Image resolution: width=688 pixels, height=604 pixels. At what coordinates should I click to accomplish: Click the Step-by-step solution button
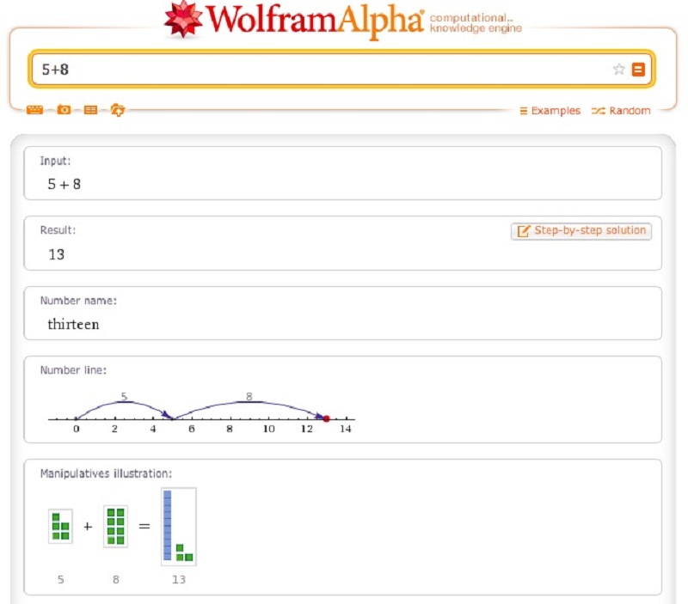tap(581, 230)
